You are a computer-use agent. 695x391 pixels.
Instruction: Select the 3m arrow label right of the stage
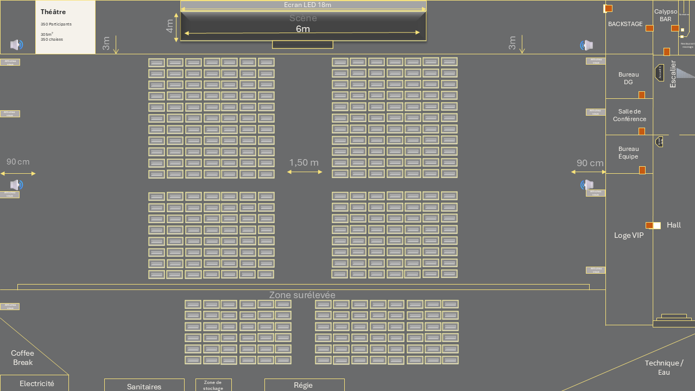pos(513,43)
